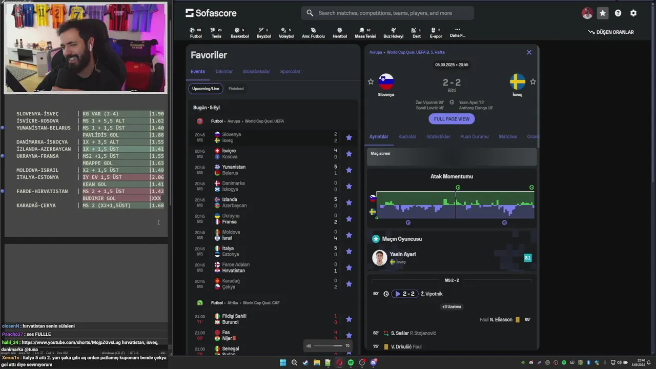Open the Buz Hokeyi category
Viewport: 656px width, 369px height.
pyautogui.click(x=393, y=33)
